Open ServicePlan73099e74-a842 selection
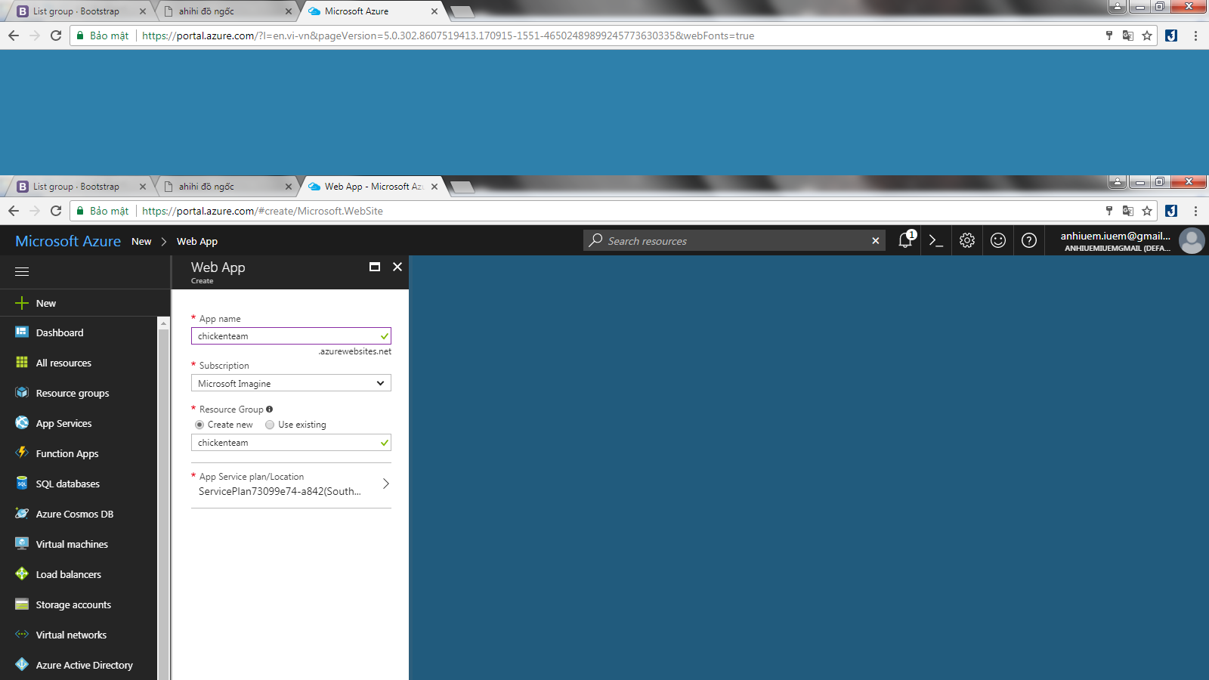 (x=291, y=484)
